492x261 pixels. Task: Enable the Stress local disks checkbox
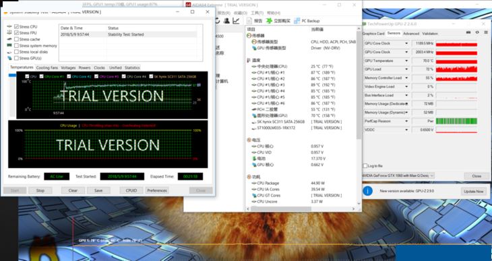[x=16, y=52]
